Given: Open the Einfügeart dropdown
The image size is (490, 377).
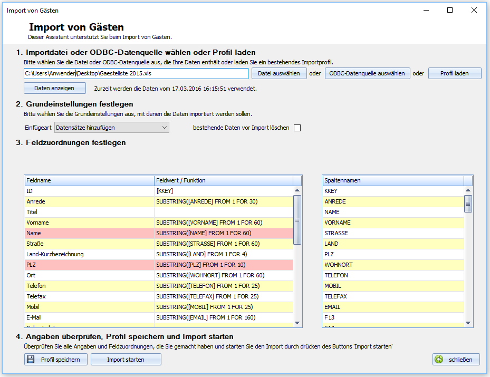Looking at the screenshot, I should pyautogui.click(x=112, y=128).
